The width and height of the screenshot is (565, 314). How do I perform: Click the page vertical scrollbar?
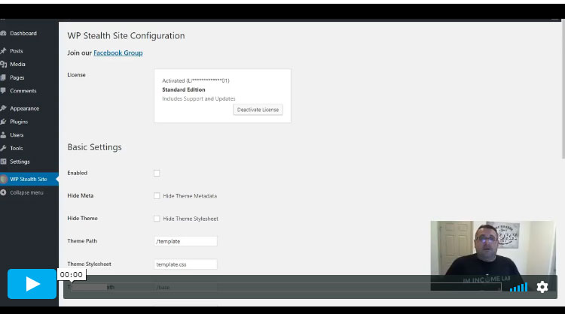tap(563, 89)
